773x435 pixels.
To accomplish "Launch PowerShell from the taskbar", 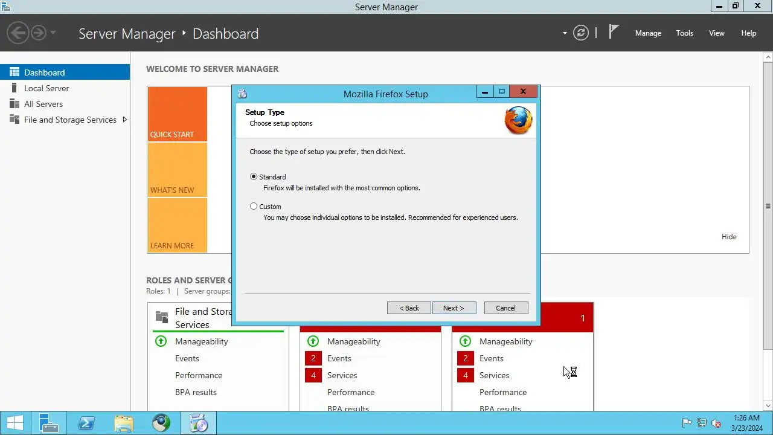I will pyautogui.click(x=86, y=423).
